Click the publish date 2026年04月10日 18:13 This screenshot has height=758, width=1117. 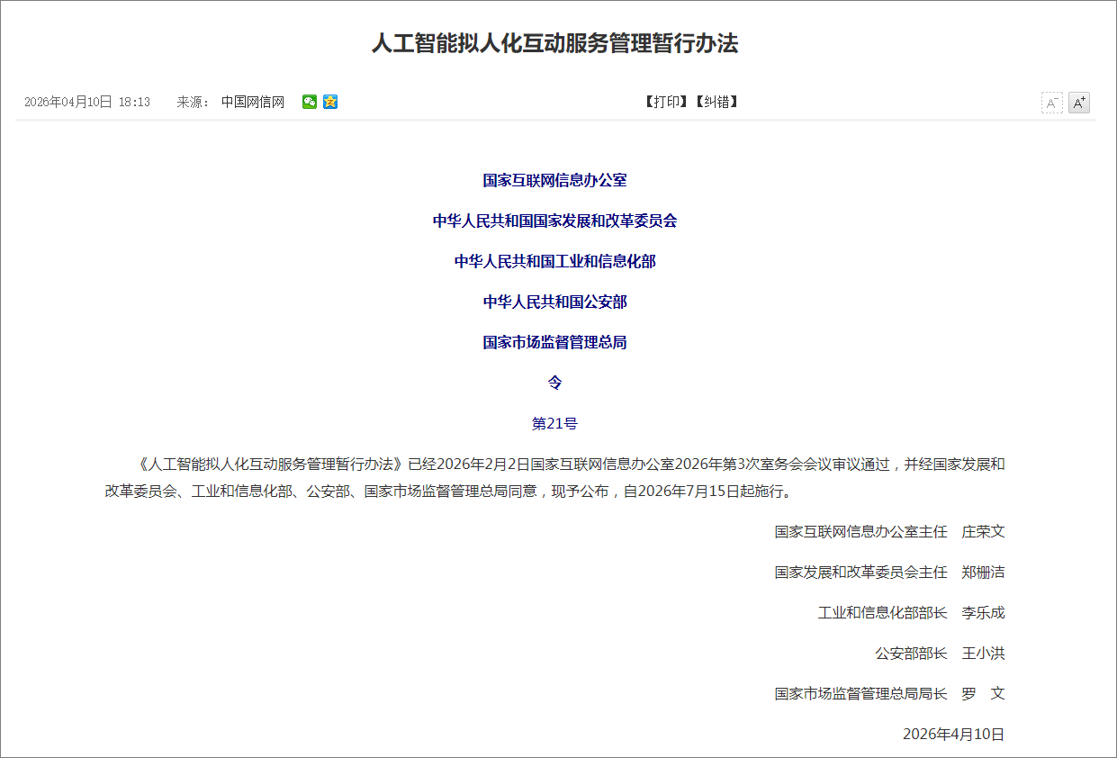click(87, 102)
